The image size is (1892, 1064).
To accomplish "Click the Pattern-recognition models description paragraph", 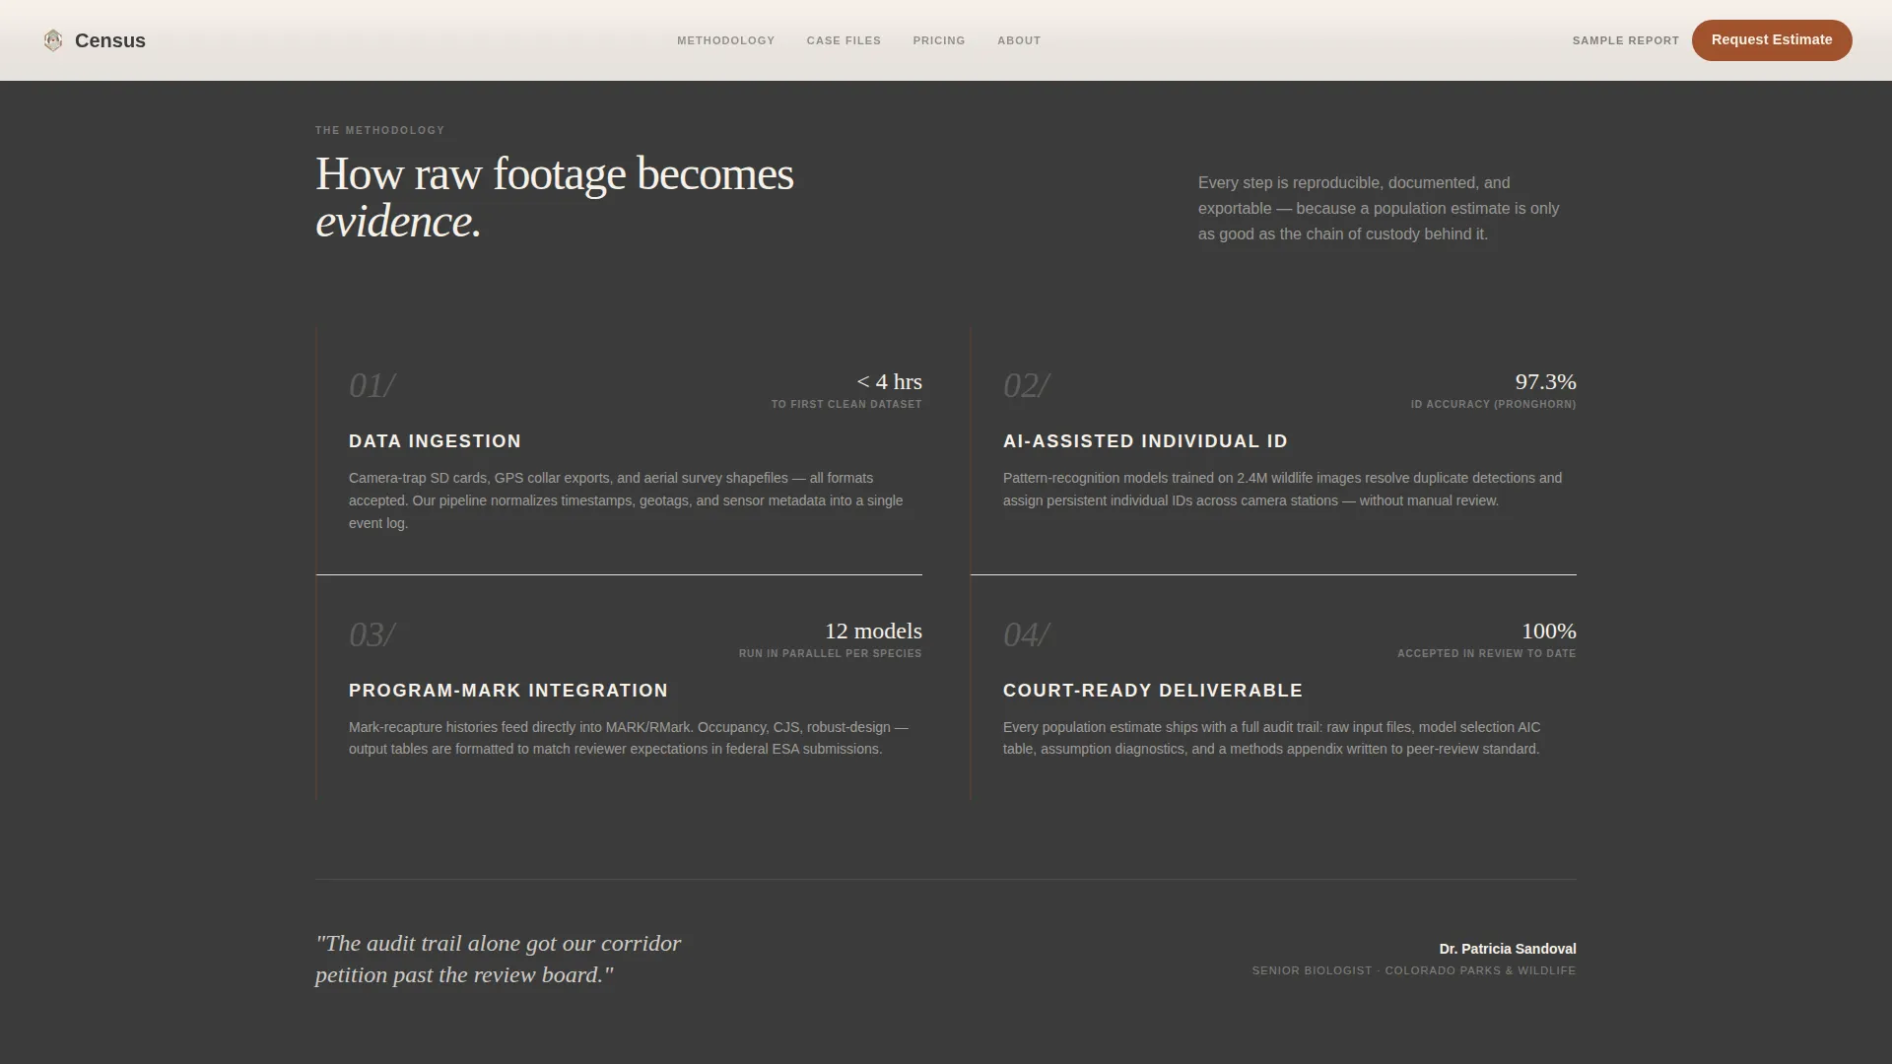I will tap(1282, 489).
